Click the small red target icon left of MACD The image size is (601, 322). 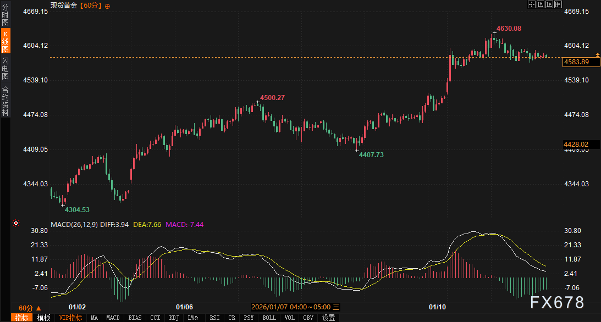16,224
